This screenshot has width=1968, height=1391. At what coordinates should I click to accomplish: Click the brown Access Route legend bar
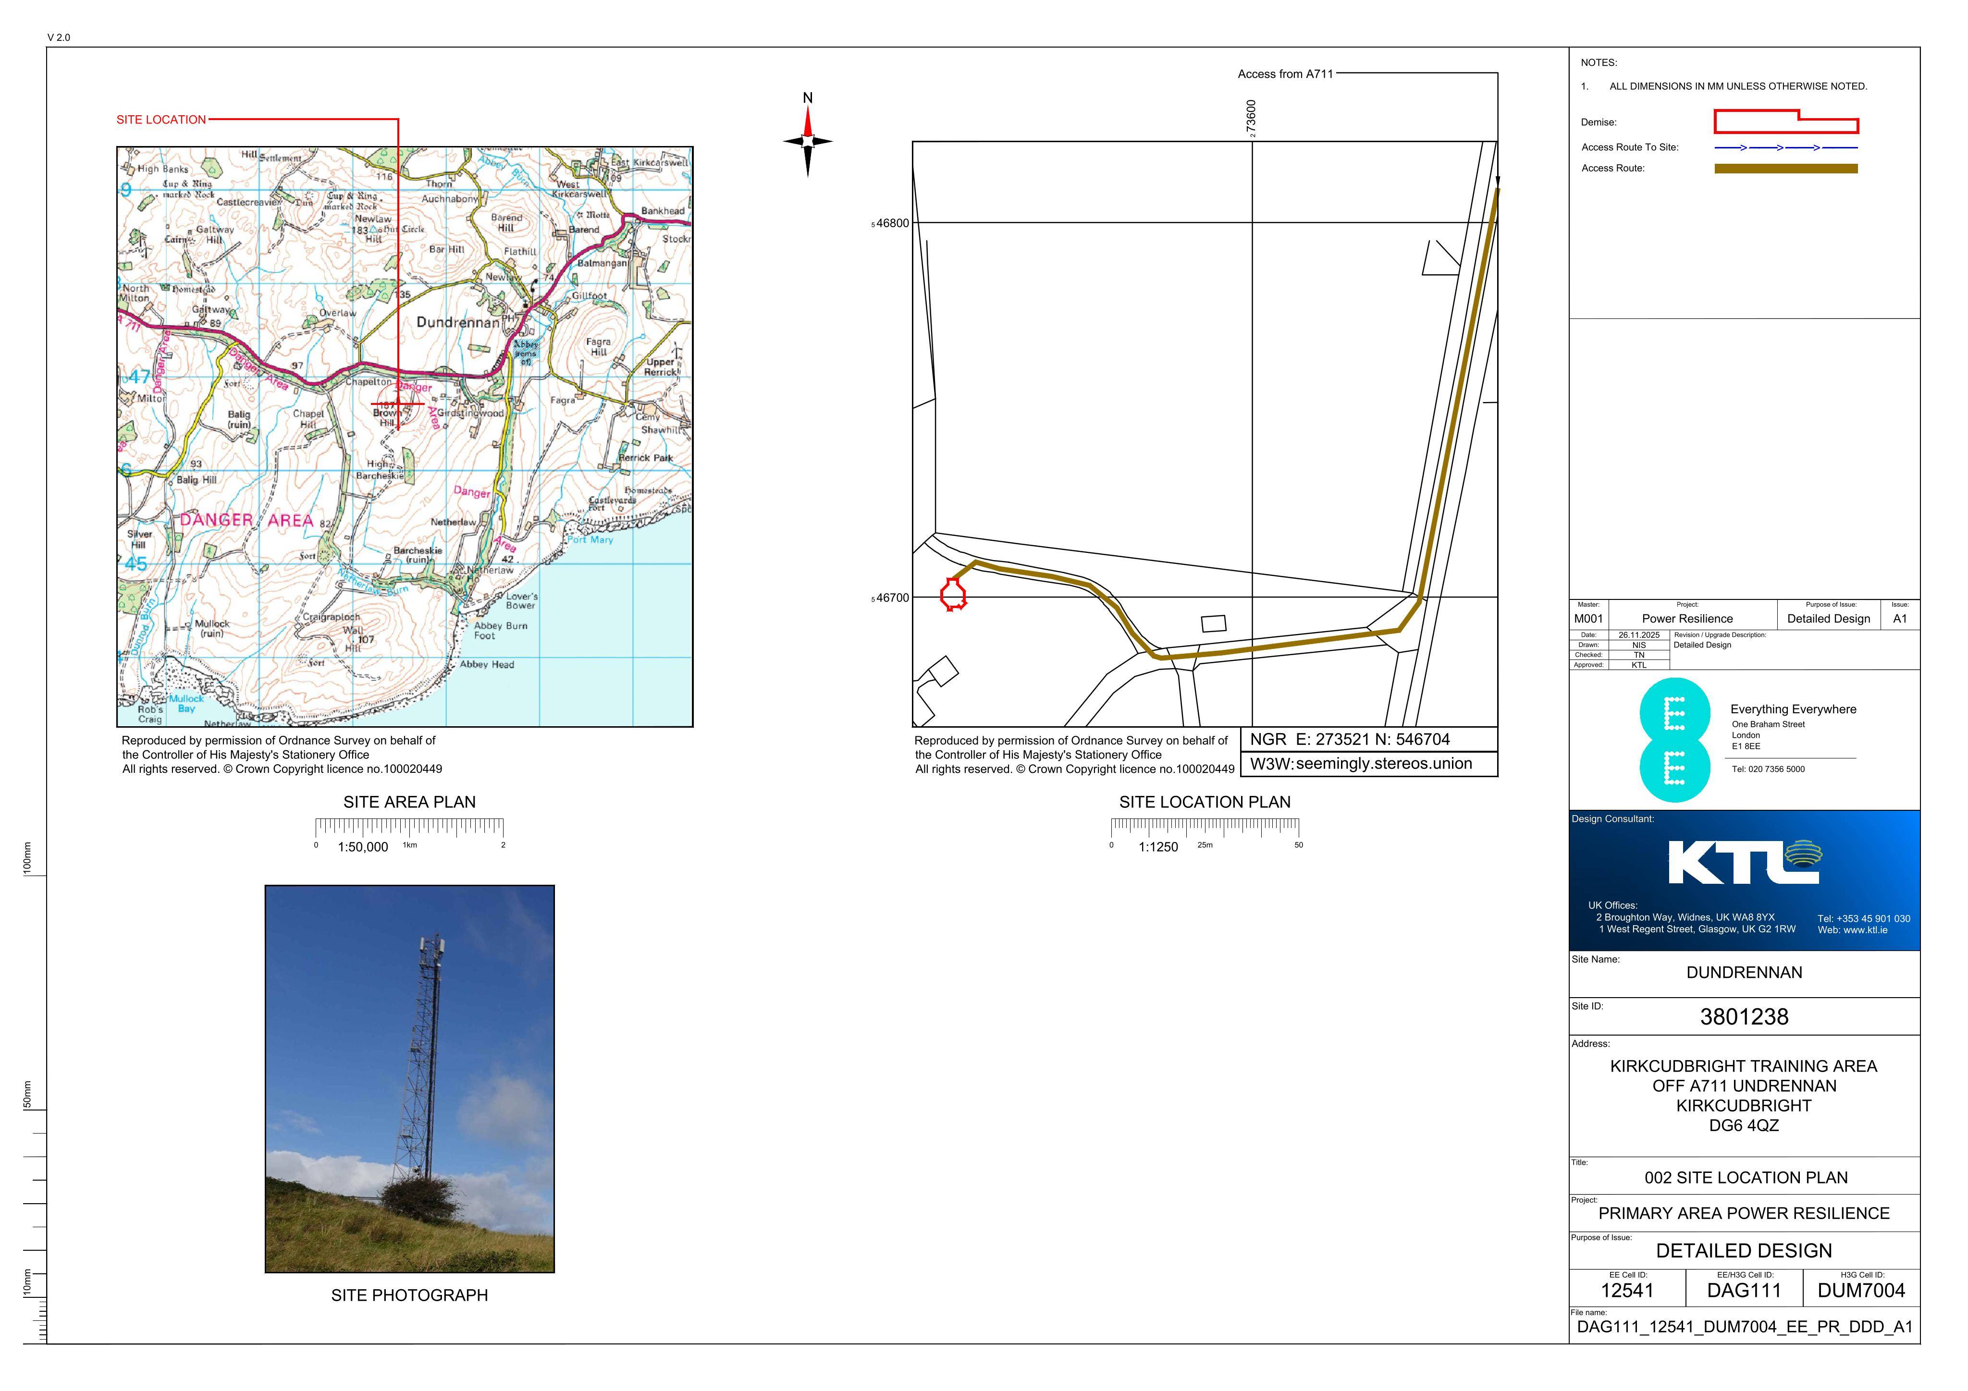tap(1786, 169)
